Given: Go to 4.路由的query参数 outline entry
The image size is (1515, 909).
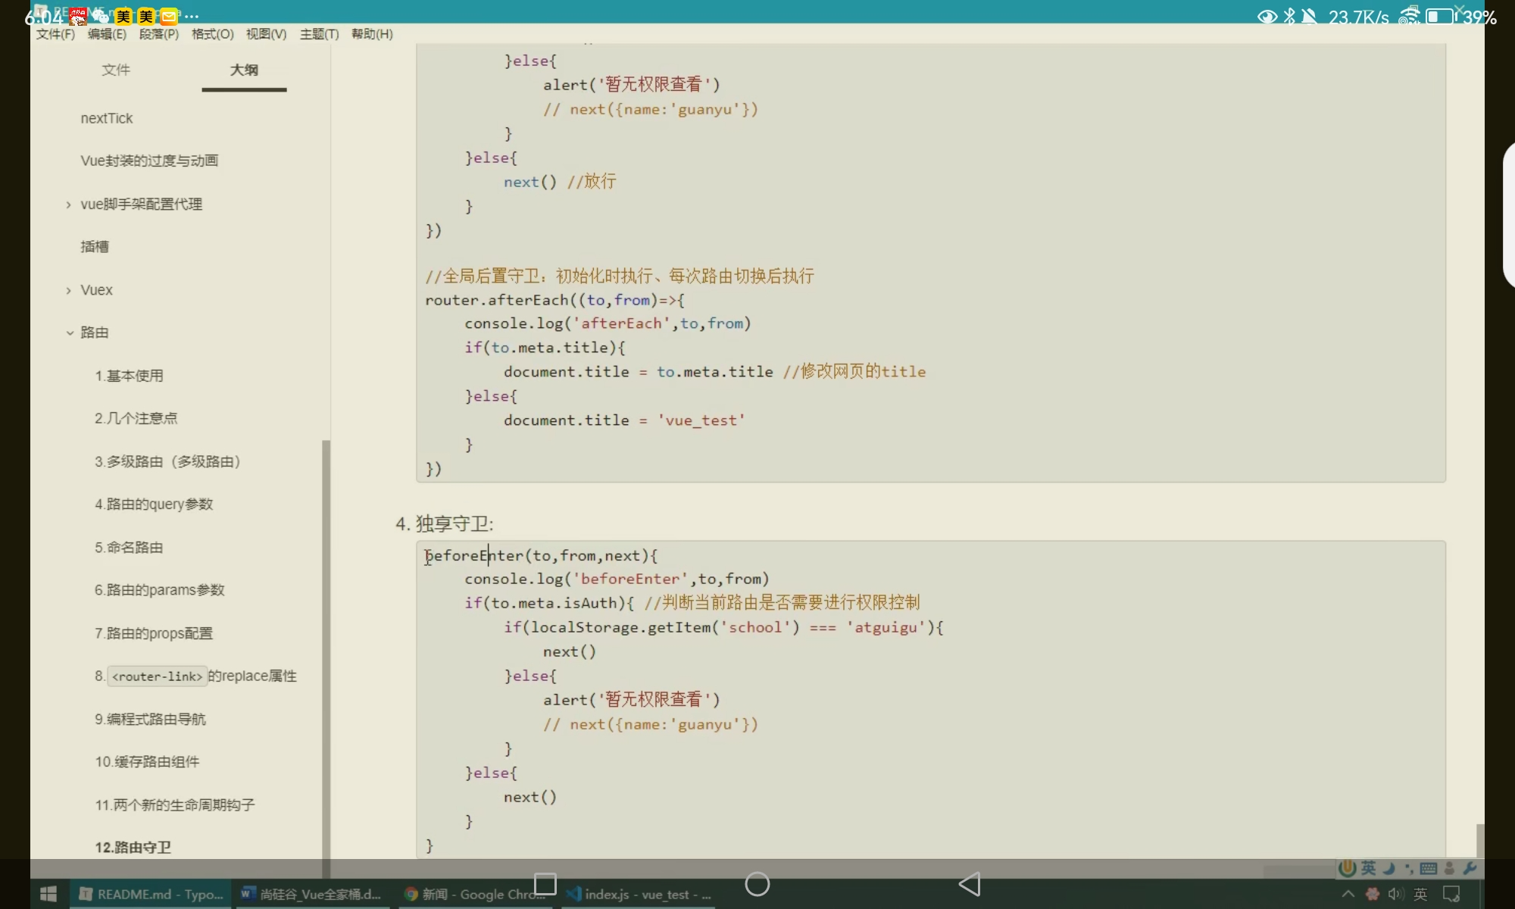Looking at the screenshot, I should (x=154, y=504).
